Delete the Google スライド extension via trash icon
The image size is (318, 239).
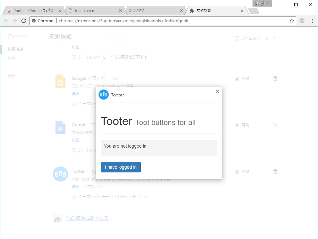pos(275,79)
